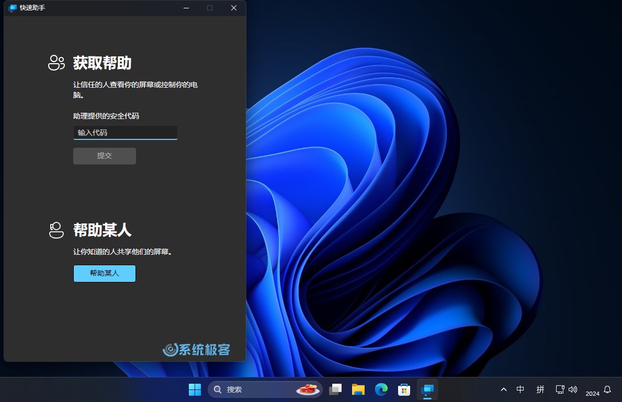Click the 2024 clock date
This screenshot has height=402, width=622.
[x=592, y=393]
